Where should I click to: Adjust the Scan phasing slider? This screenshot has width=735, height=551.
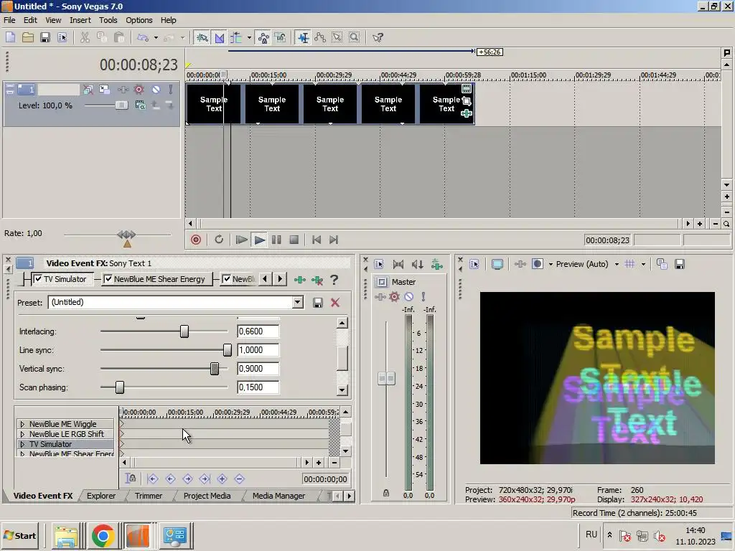pos(120,387)
